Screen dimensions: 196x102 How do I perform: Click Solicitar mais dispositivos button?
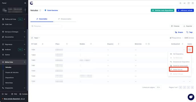pos(162,10)
